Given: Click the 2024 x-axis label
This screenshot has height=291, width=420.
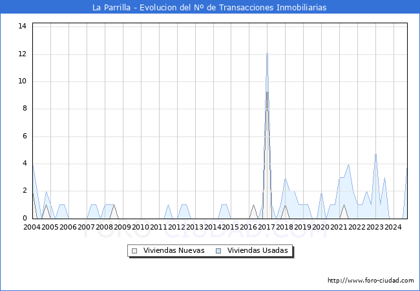Looking at the screenshot, I should click(x=393, y=227).
